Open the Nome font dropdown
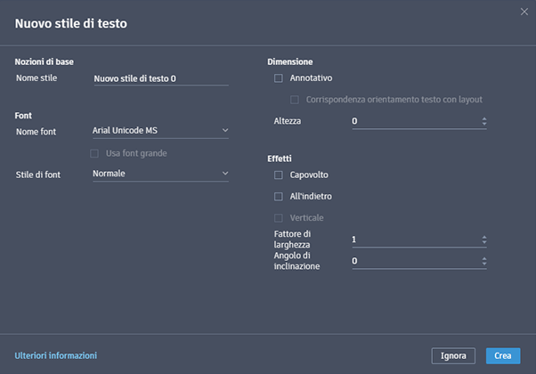536x374 pixels. (x=160, y=131)
